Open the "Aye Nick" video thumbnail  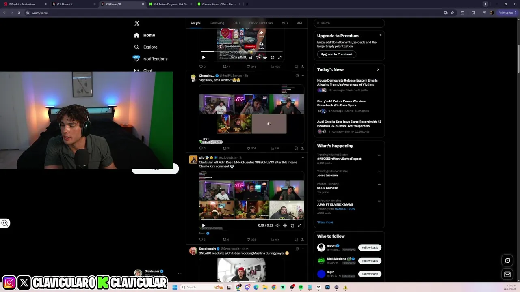[251, 114]
